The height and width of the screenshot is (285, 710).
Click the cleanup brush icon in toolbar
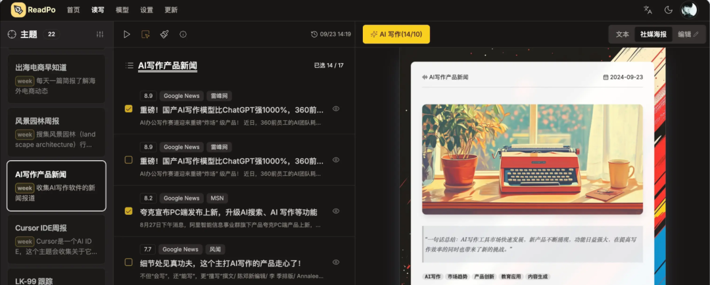(164, 34)
